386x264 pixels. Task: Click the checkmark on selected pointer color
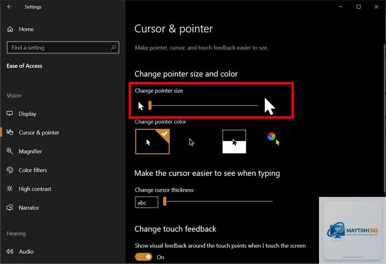tap(165, 134)
